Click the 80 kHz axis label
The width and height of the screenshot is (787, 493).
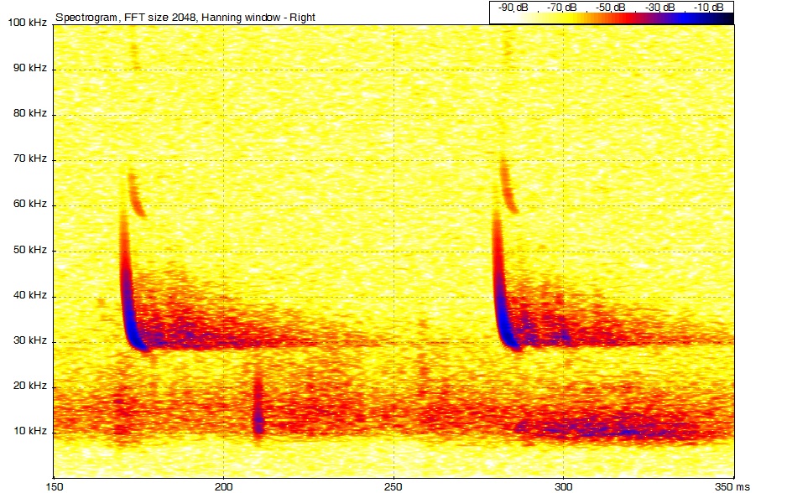[x=30, y=113]
